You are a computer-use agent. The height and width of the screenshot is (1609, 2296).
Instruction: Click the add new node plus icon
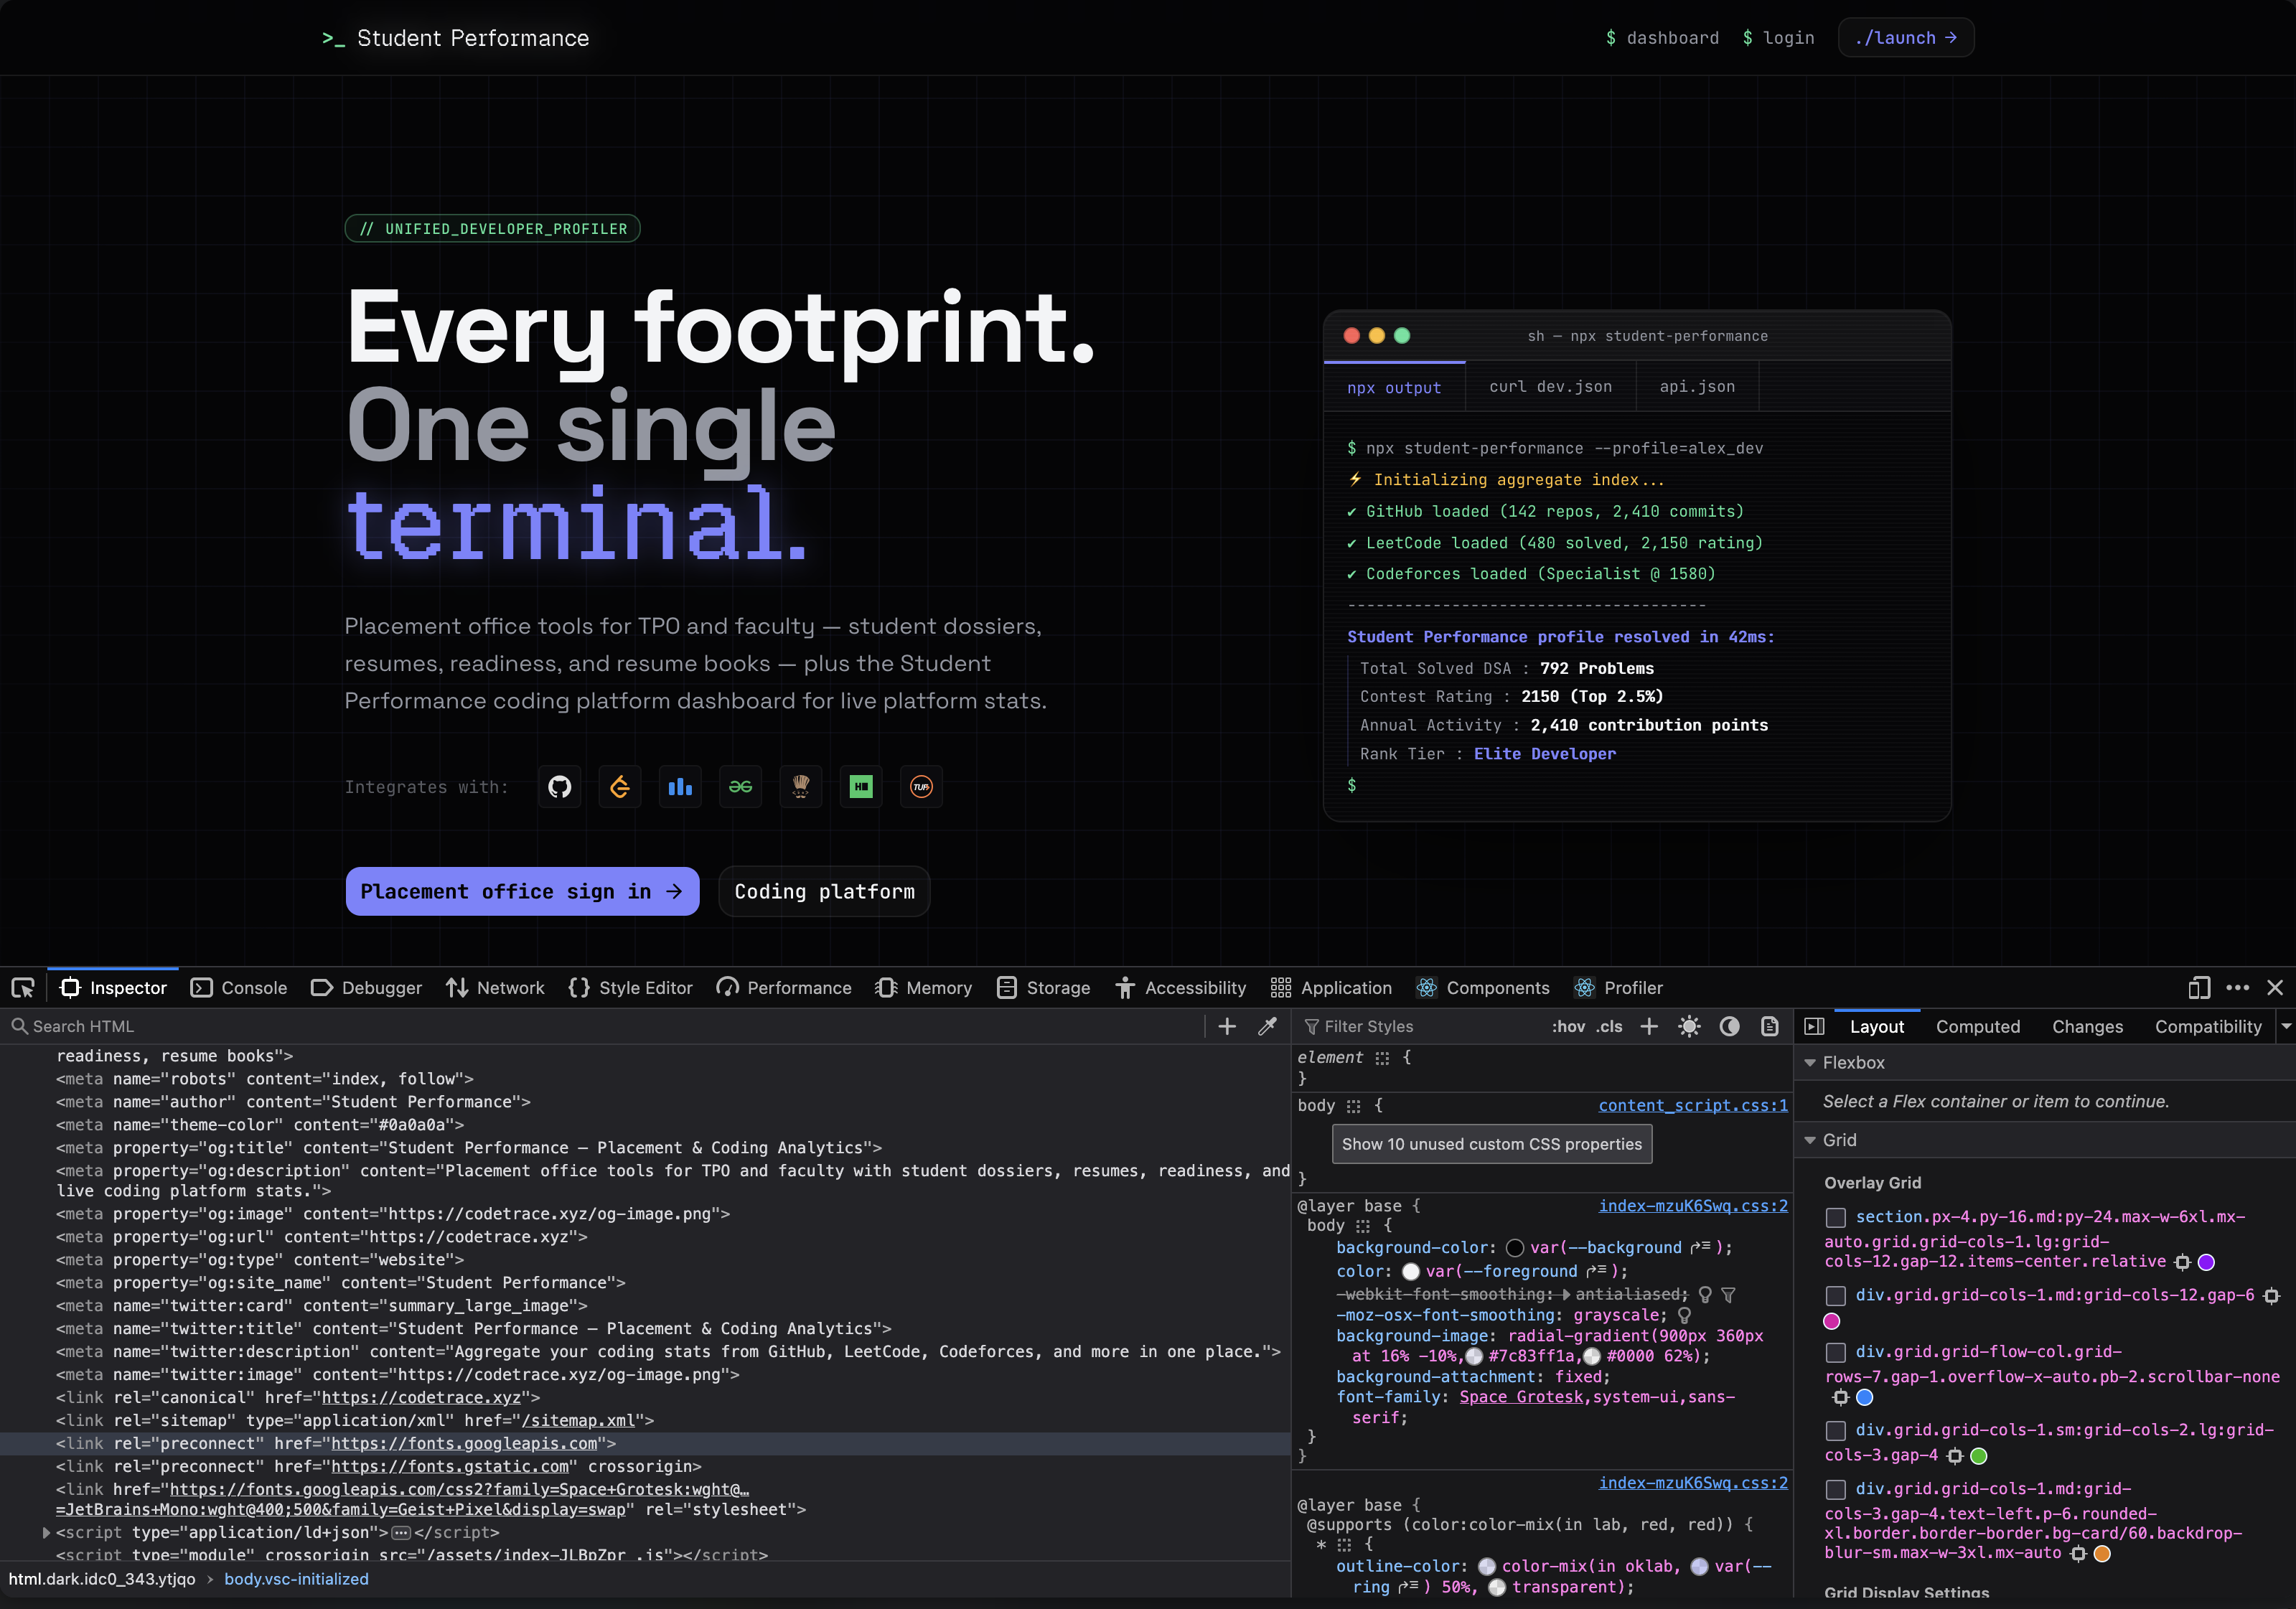coord(1227,1026)
